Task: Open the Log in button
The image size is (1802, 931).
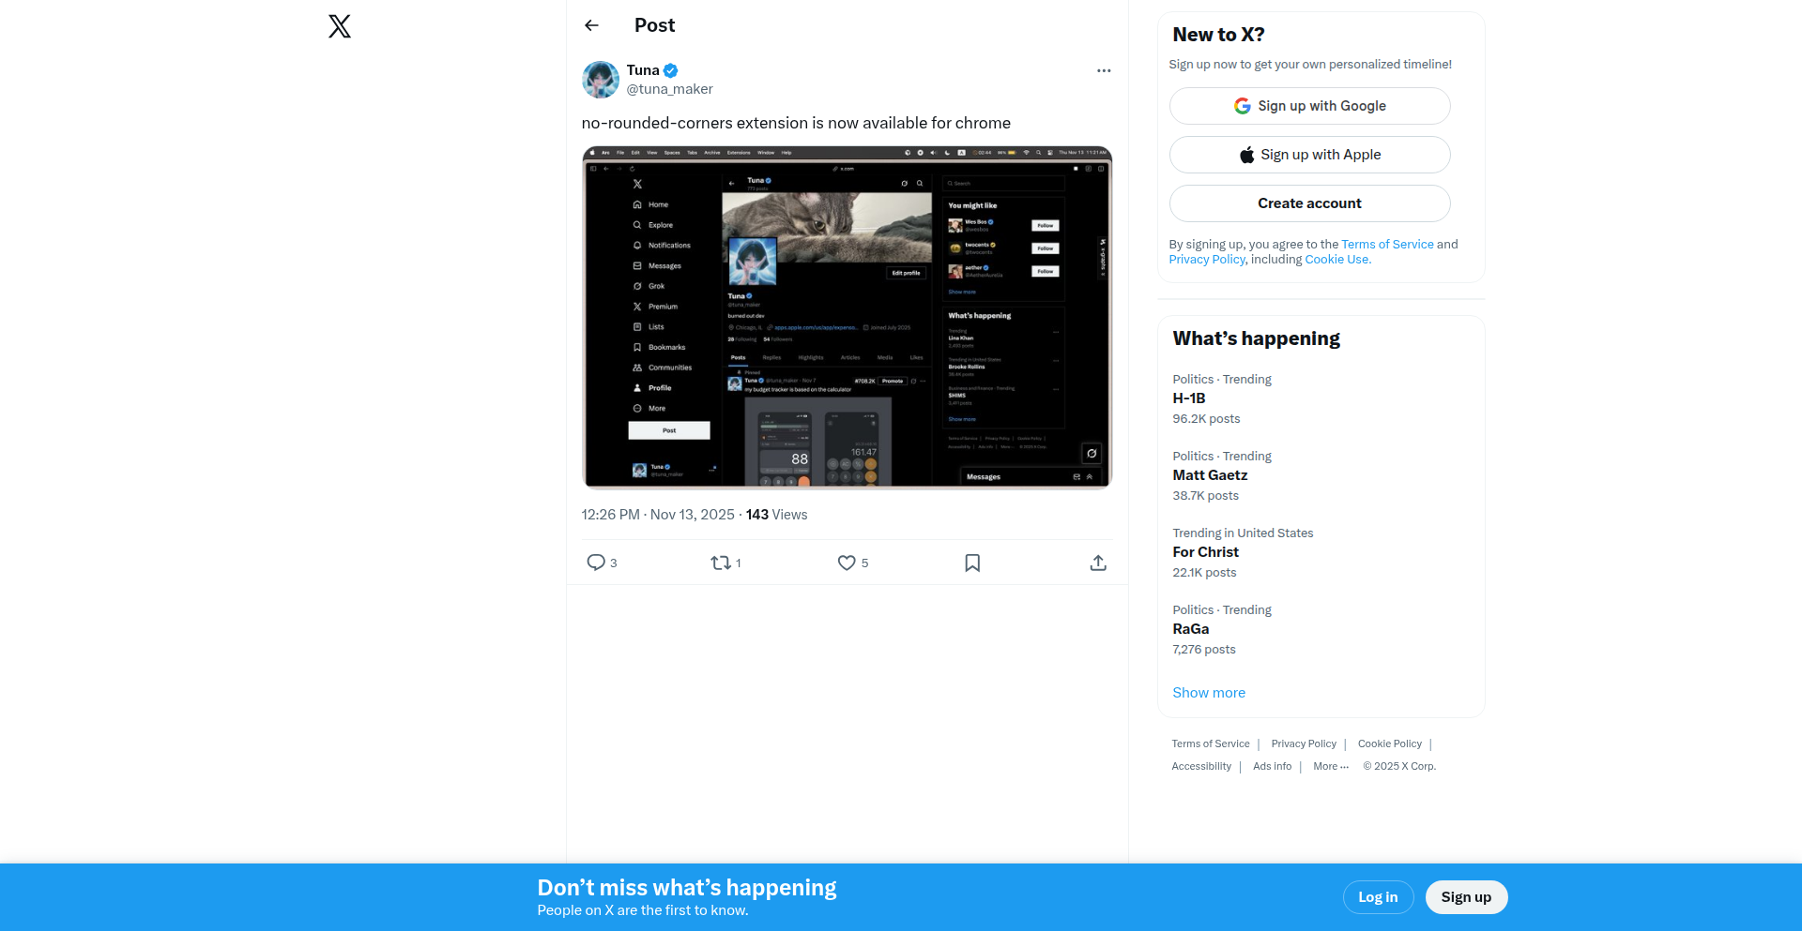Action: [1378, 897]
